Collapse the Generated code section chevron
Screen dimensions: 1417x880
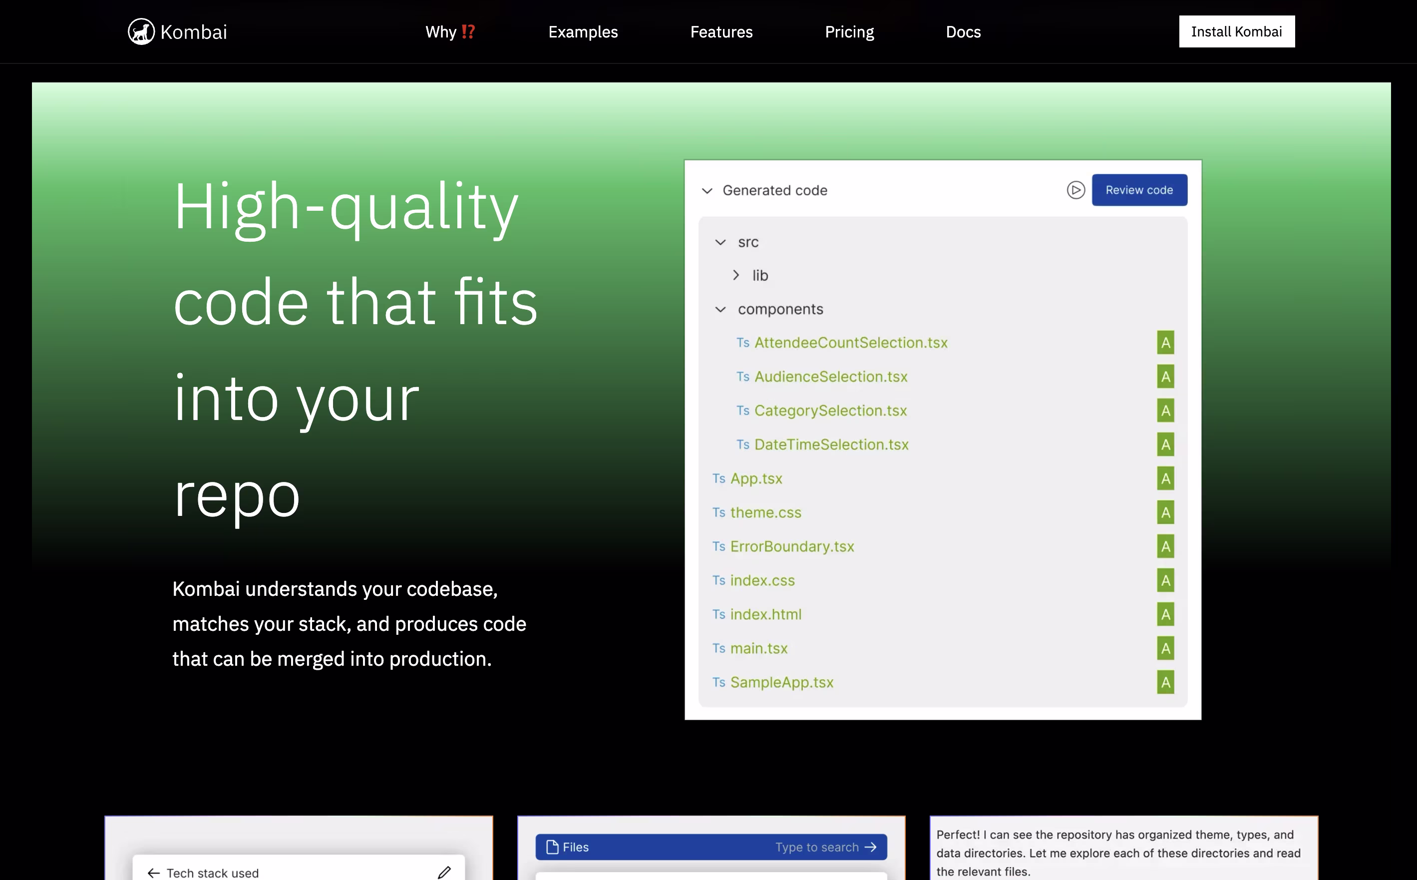point(707,191)
